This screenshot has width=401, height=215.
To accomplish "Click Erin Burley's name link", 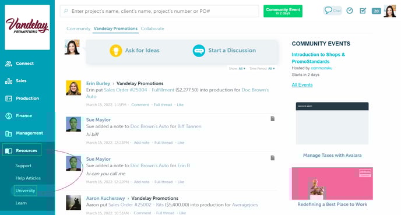I will (98, 83).
